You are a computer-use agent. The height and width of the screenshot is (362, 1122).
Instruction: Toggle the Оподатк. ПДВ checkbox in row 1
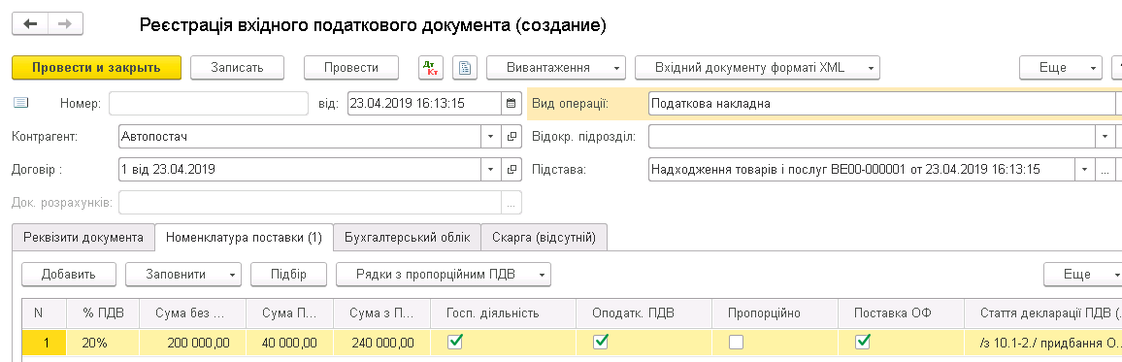(x=601, y=343)
